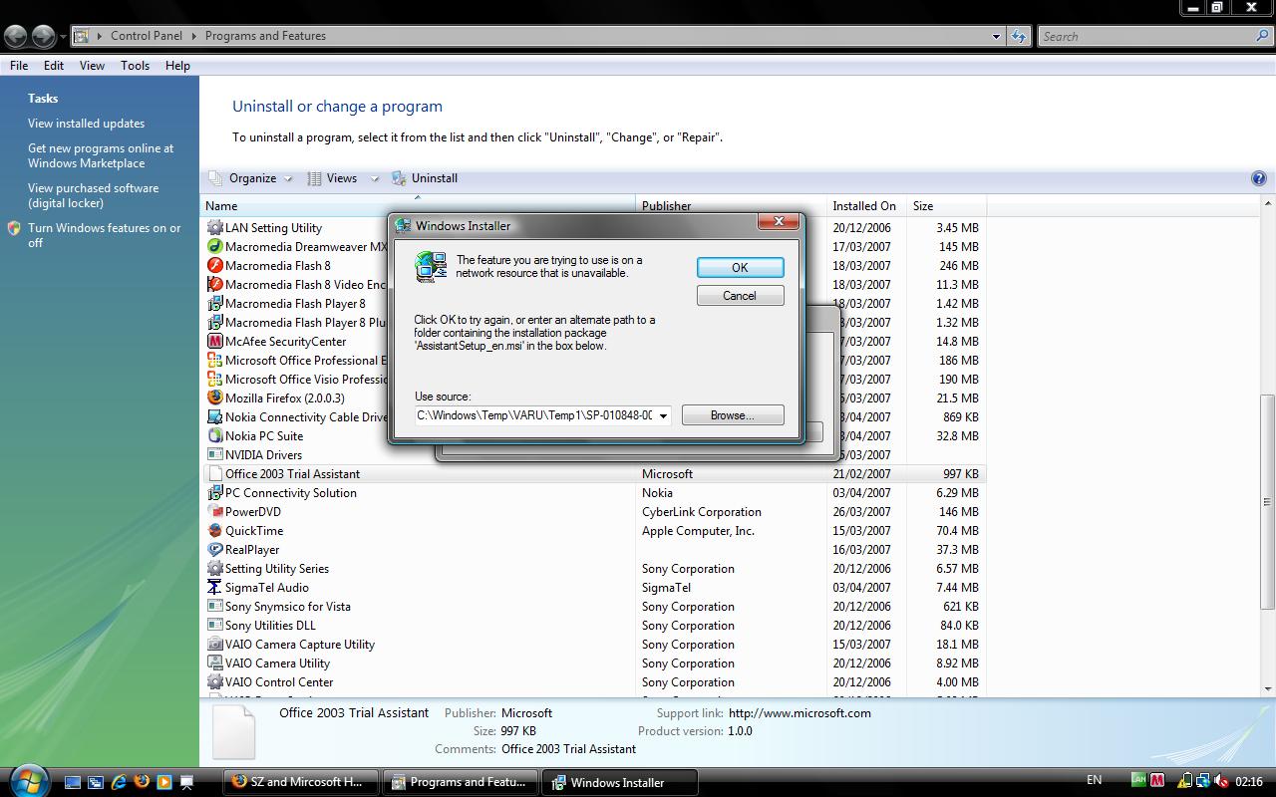Click the VAIO Control Center gear icon
Image resolution: width=1276 pixels, height=797 pixels.
[x=214, y=681]
